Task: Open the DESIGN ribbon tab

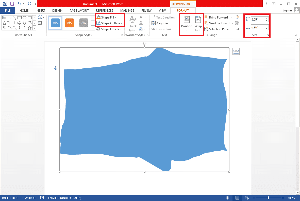Action: pyautogui.click(x=57, y=10)
